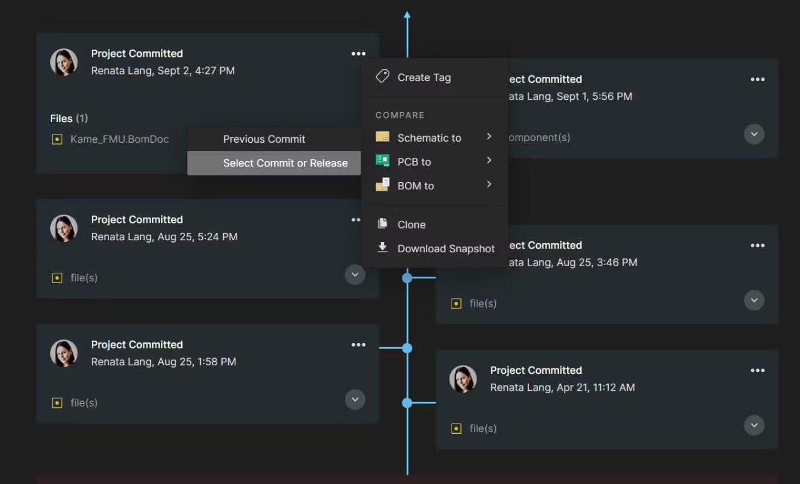This screenshot has width=800, height=484.
Task: Expand the Sept 1 commit components
Action: pos(754,134)
